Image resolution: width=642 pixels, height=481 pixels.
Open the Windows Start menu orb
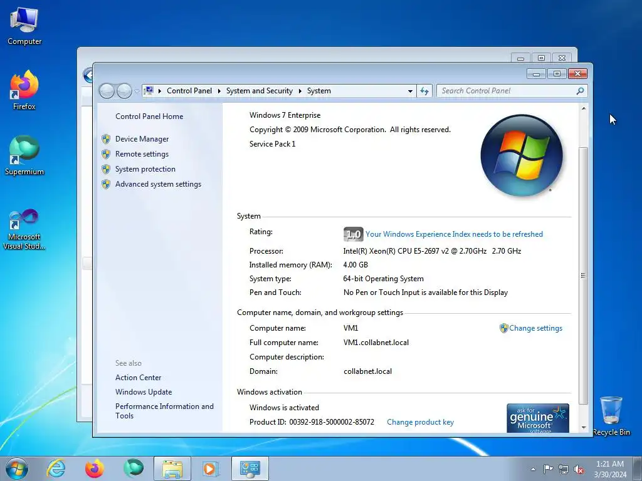pos(17,468)
